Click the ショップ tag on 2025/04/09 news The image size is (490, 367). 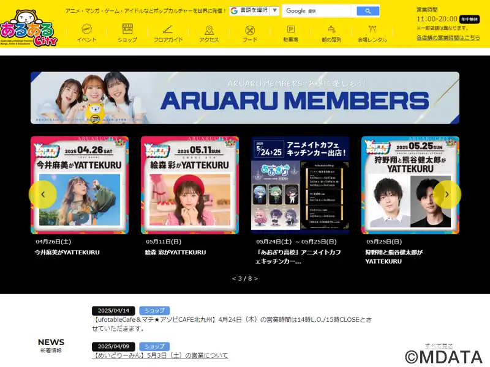[154, 346]
